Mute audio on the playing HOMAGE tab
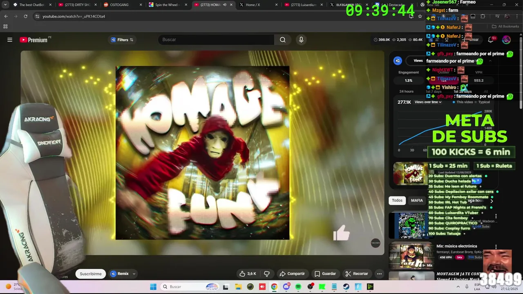This screenshot has height=294, width=523. tap(224, 5)
